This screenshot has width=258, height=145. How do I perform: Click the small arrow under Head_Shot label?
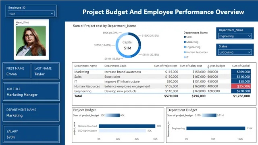[x=17, y=25]
